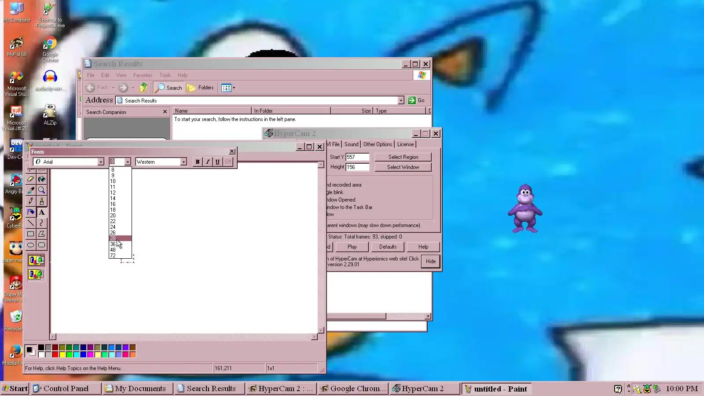
Task: Toggle Italic in Fonts toolbar
Action: tap(208, 162)
